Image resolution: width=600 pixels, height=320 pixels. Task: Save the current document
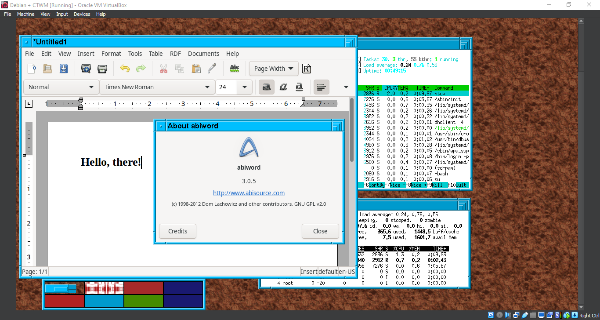coord(63,69)
